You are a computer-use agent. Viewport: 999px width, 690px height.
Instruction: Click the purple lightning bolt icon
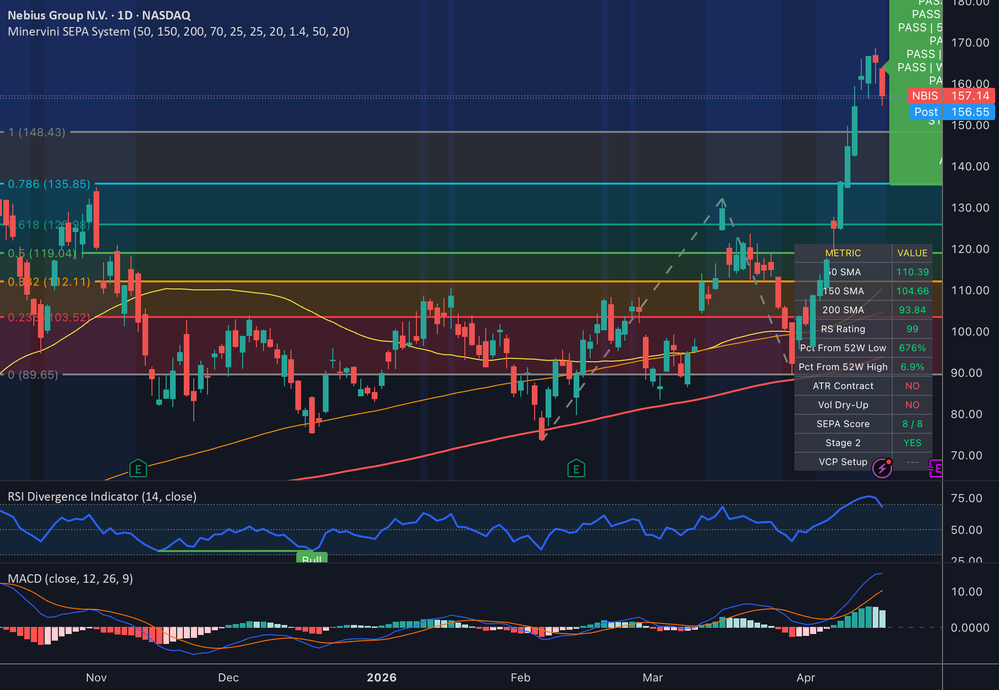pos(882,469)
